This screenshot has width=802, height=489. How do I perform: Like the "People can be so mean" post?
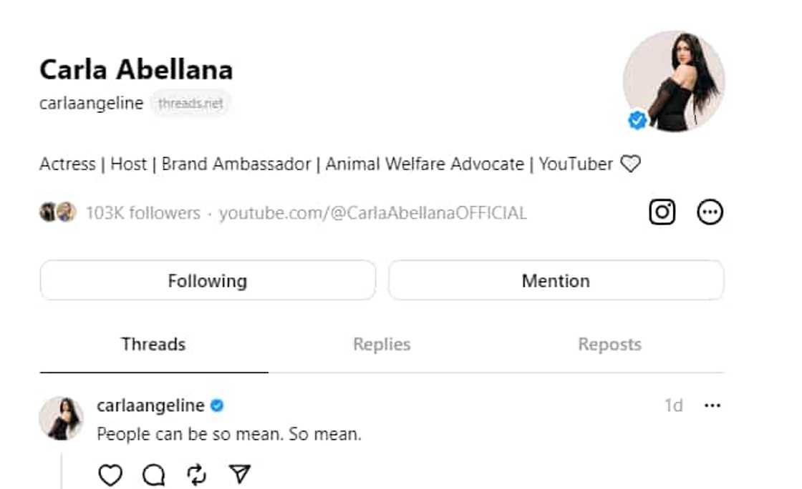click(x=110, y=475)
